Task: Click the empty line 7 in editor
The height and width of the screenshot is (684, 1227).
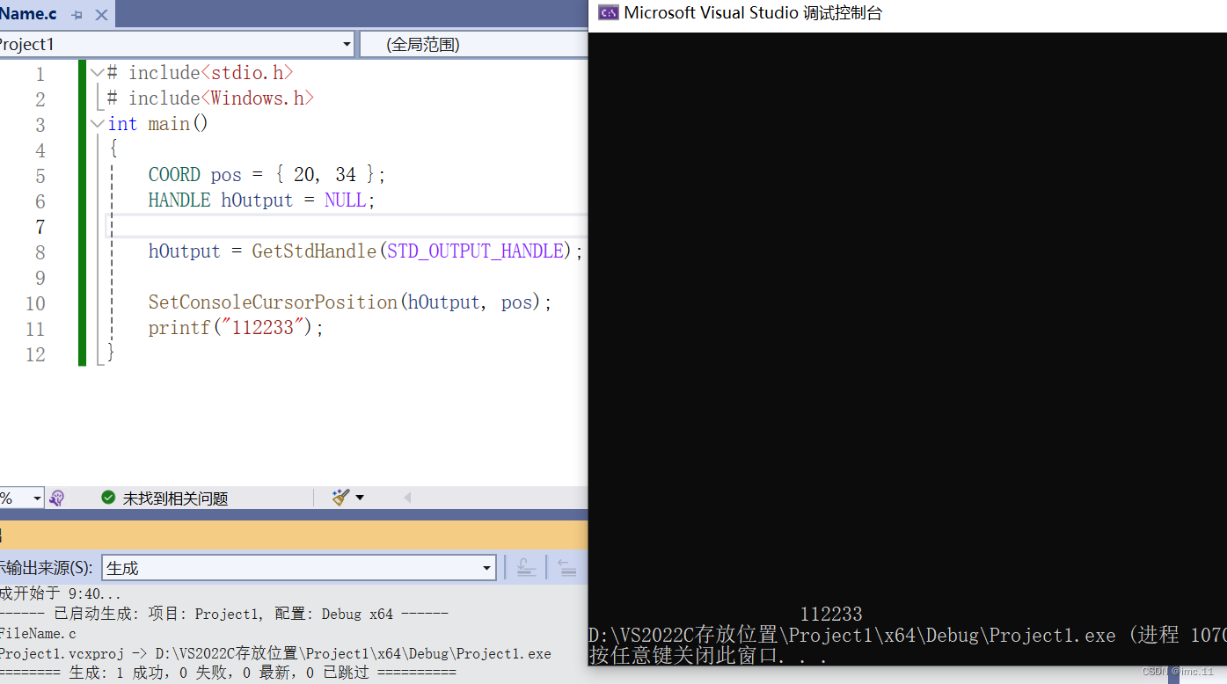Action: (346, 226)
